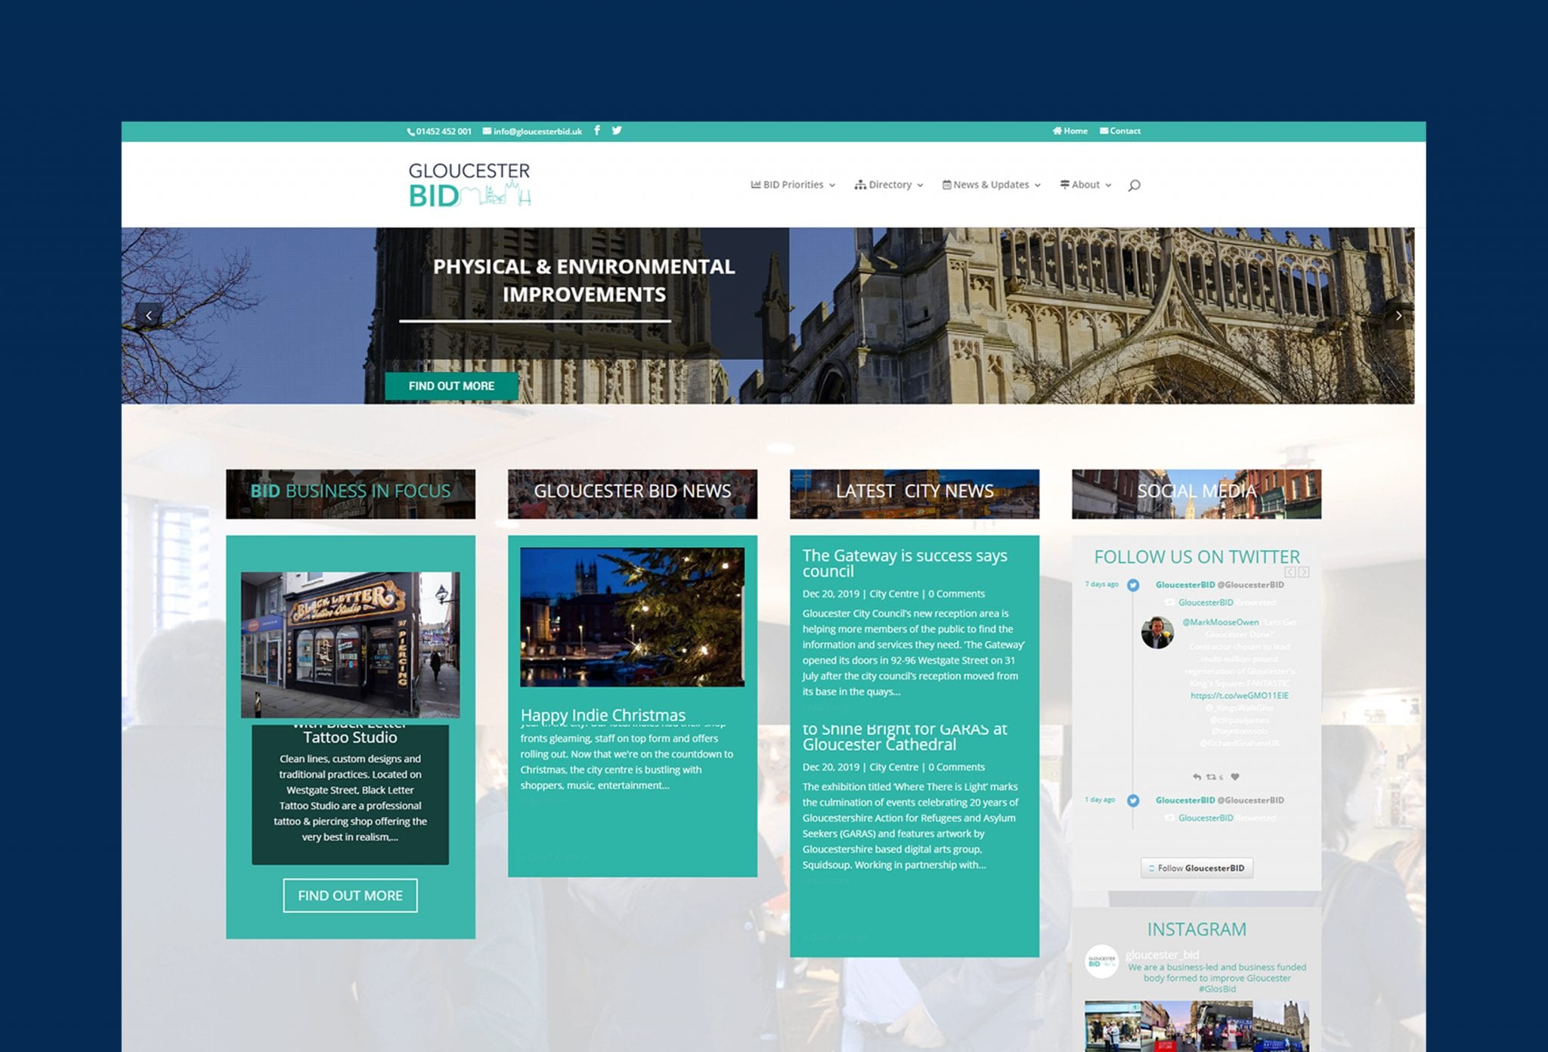Open The Gateway is success says council
1548x1052 pixels.
905,563
